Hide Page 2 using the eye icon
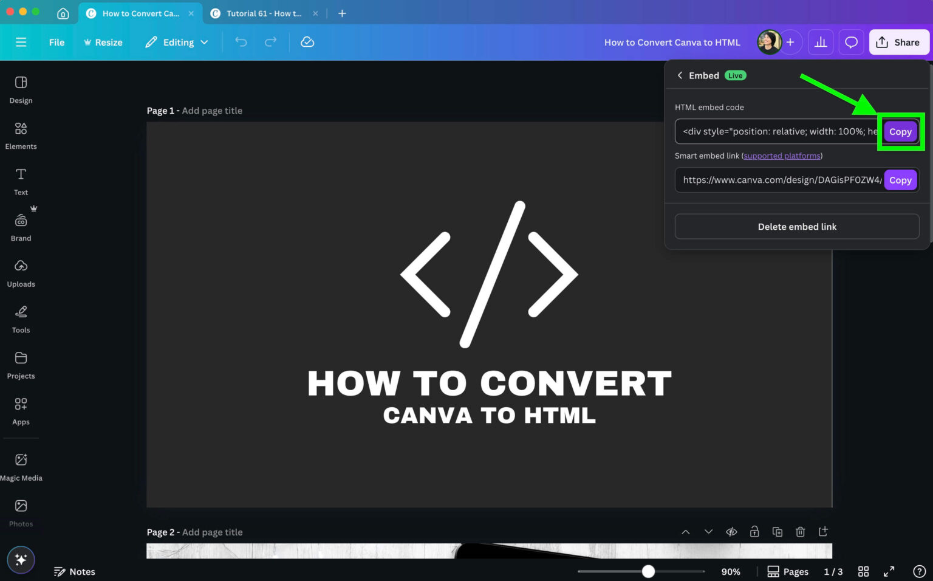The width and height of the screenshot is (933, 581). point(731,531)
